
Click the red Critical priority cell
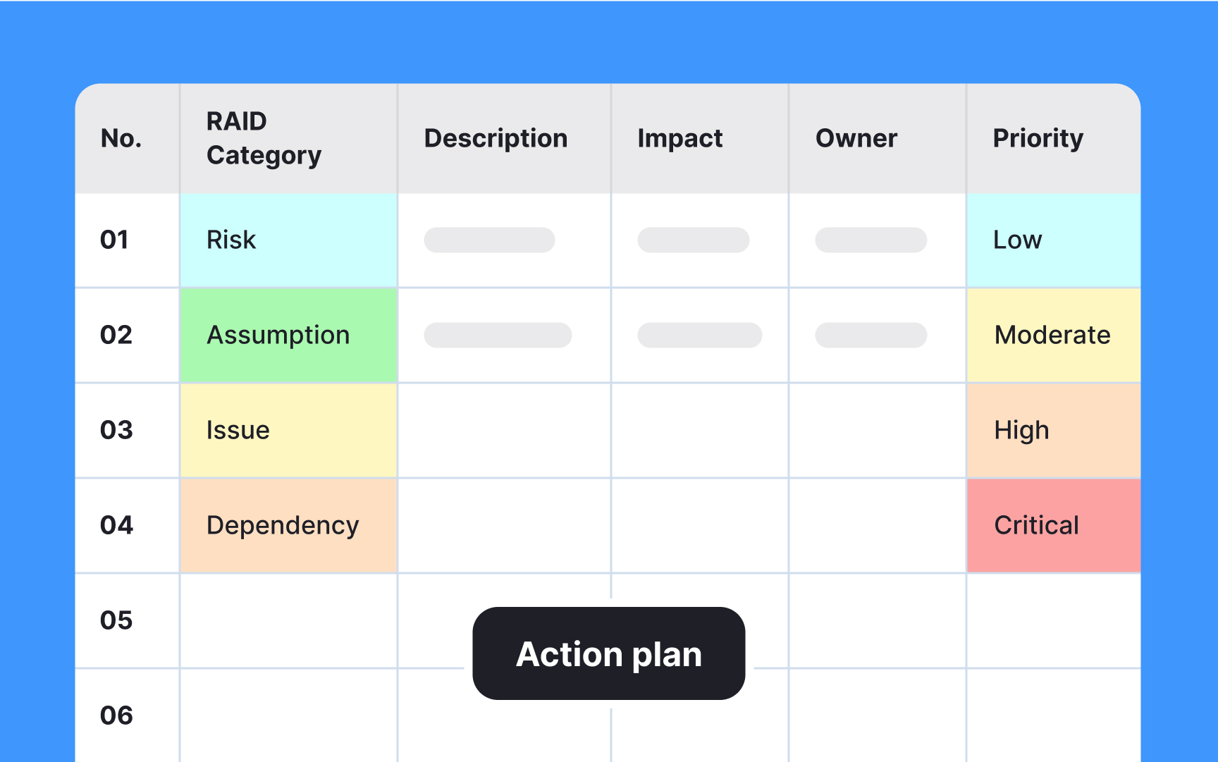click(1053, 526)
